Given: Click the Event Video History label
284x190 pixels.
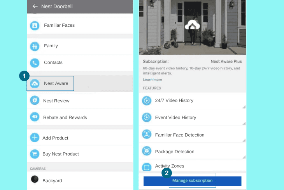Looking at the screenshot, I should (175, 117).
